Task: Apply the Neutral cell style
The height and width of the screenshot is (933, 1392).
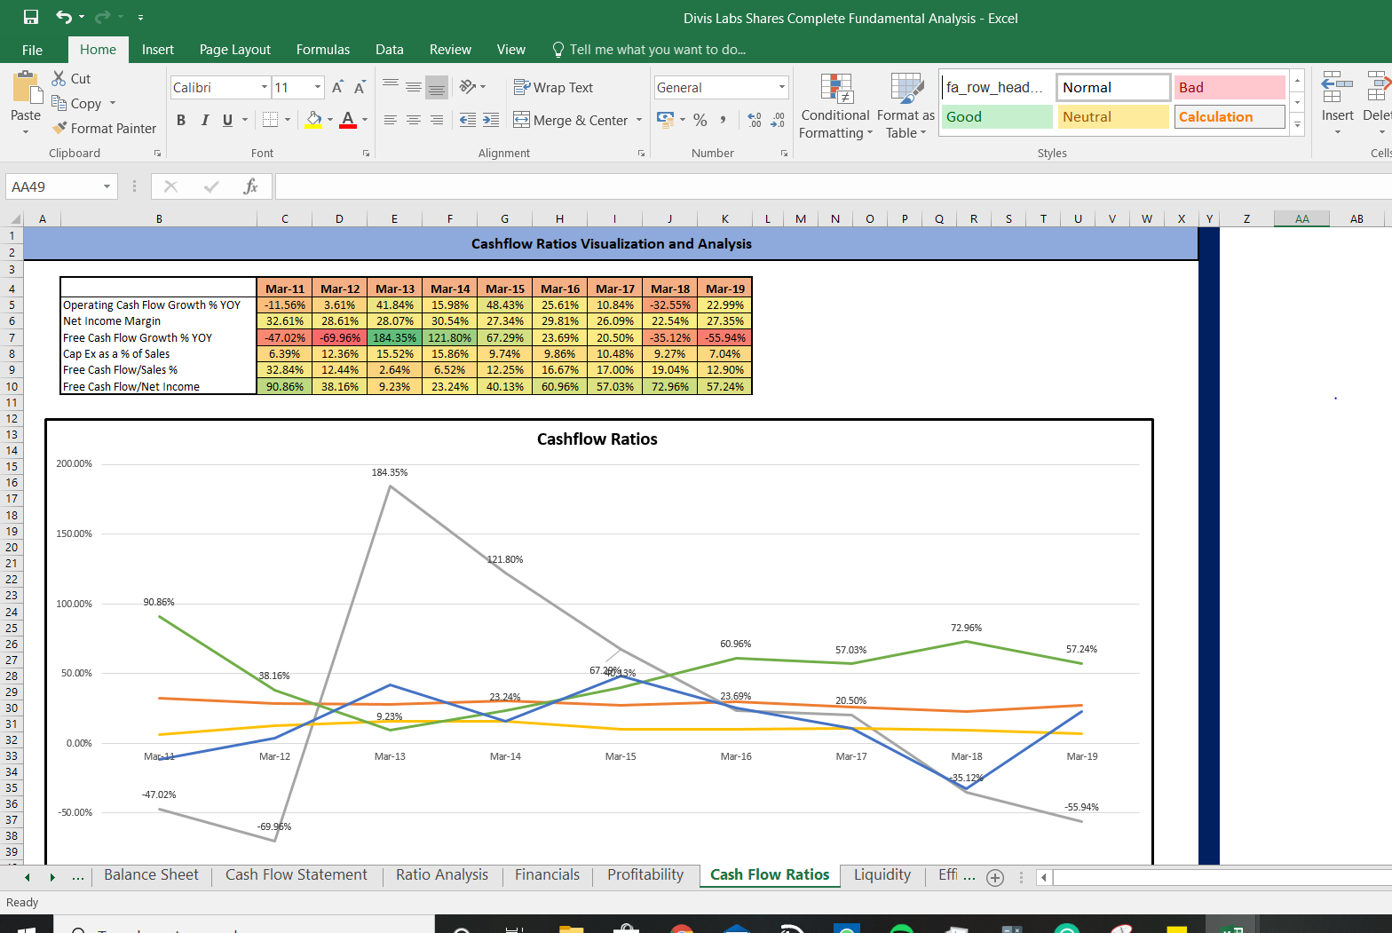Action: pyautogui.click(x=1113, y=116)
